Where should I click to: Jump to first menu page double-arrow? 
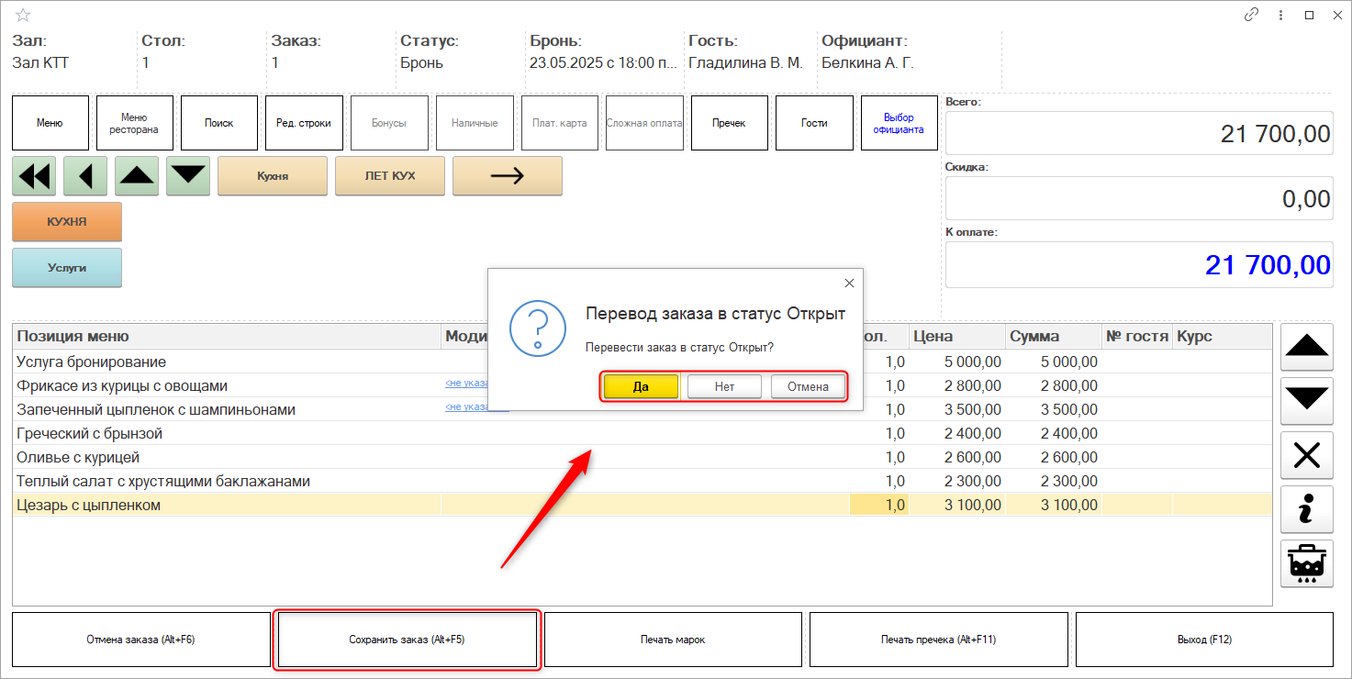coord(34,176)
